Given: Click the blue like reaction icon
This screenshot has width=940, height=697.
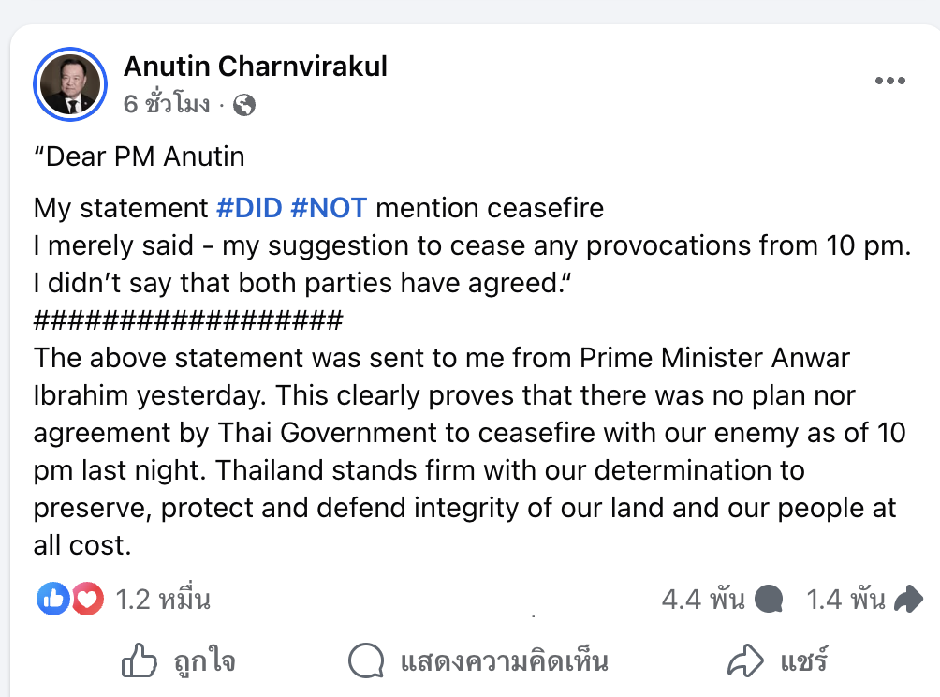Looking at the screenshot, I should [x=54, y=599].
